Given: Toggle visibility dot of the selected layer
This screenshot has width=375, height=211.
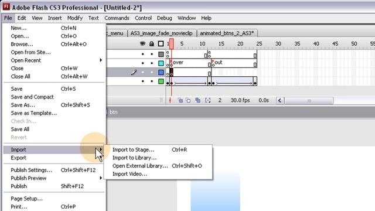Looking at the screenshot, I should 143,72.
